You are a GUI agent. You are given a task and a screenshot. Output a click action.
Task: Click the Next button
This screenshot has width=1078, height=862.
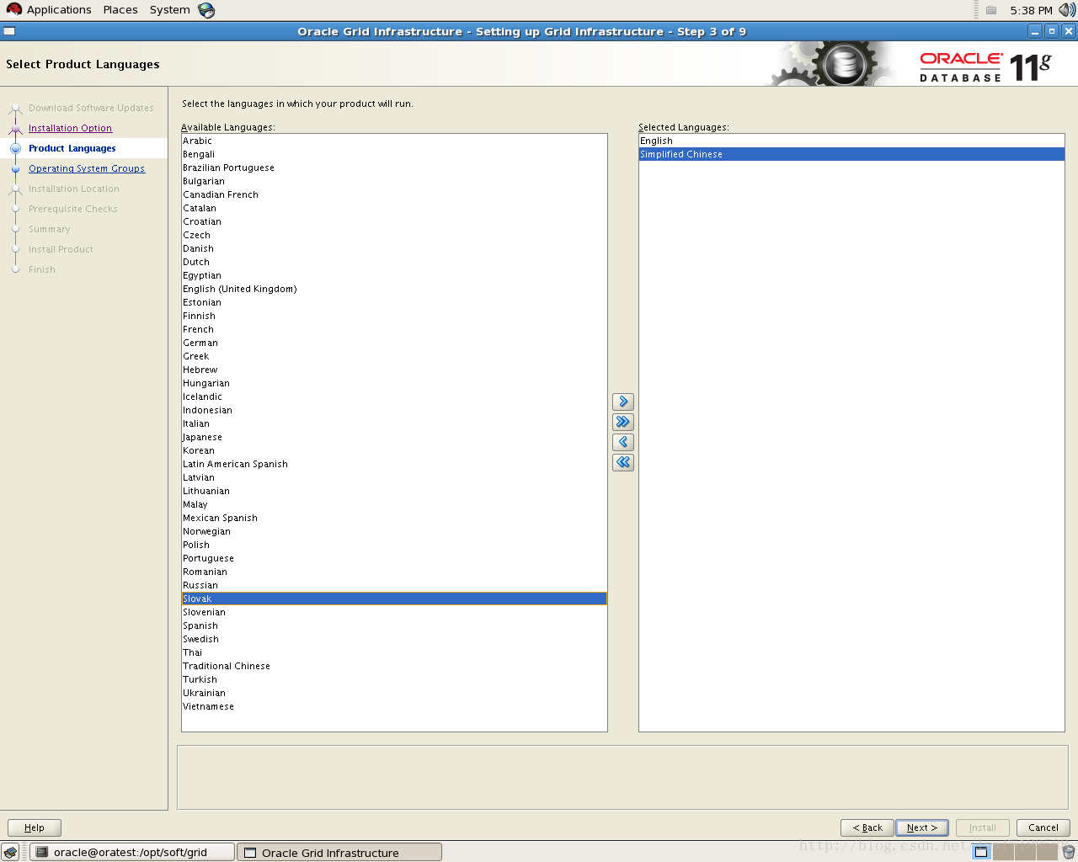(x=922, y=827)
